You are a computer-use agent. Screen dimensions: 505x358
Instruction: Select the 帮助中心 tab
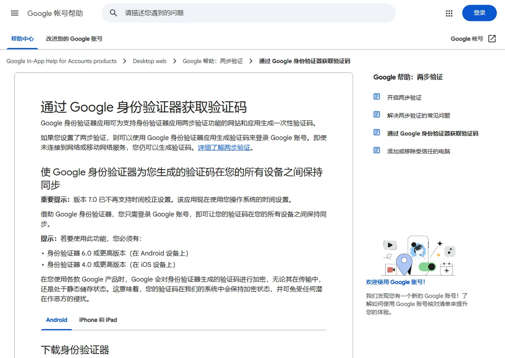pos(23,39)
